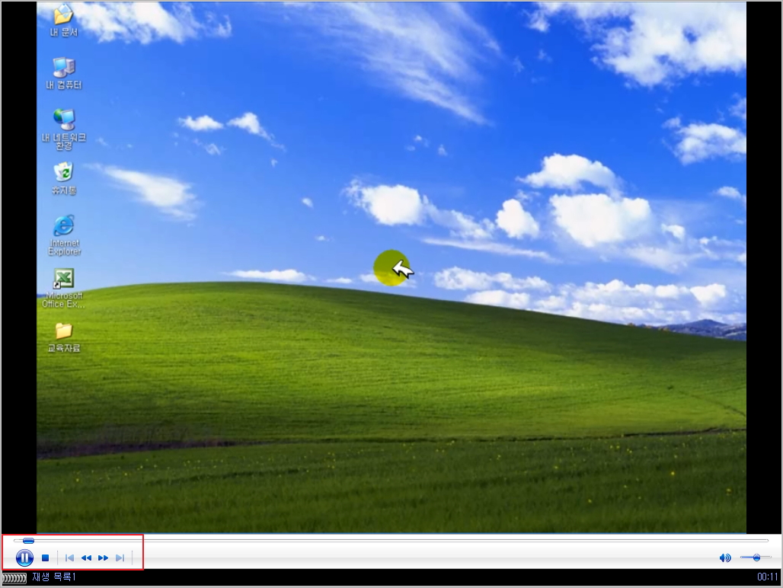Select Microsoft Office Excel shortcut icon
783x588 pixels.
pos(64,289)
